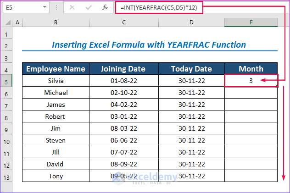Click the Select All corner triangle
This screenshot has height=193, width=290.
click(x=6, y=22)
